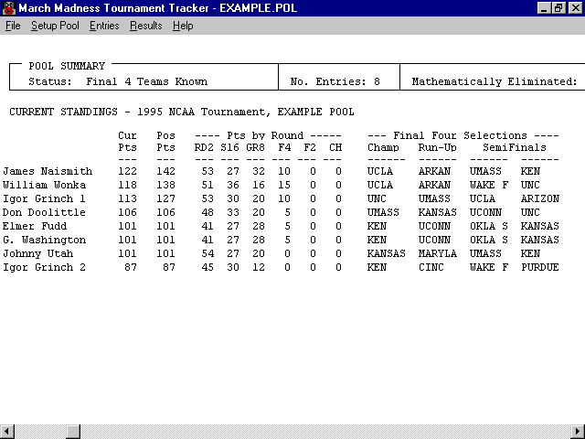The width and height of the screenshot is (585, 439).
Task: Click the Igor Grinch 1 entry name
Action: 44,198
